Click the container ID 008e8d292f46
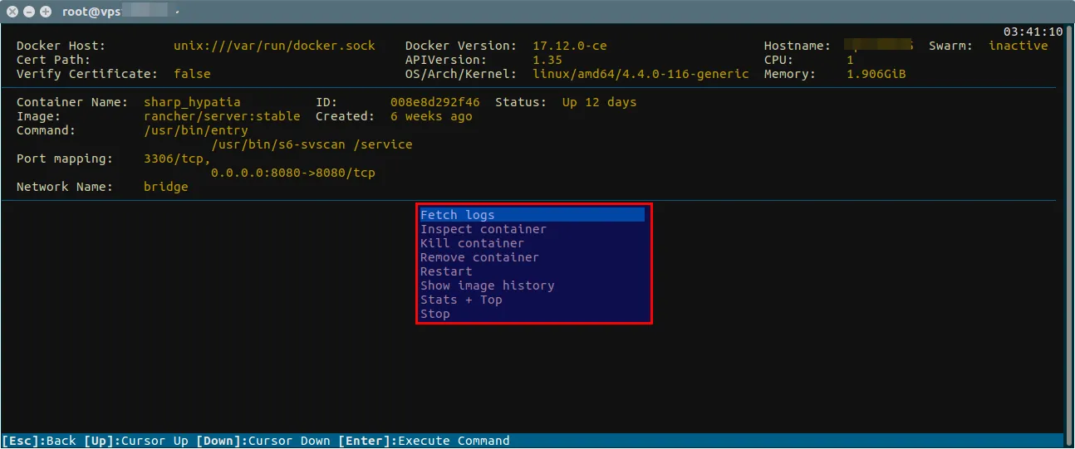Screen dimensions: 1075x449 click(434, 102)
